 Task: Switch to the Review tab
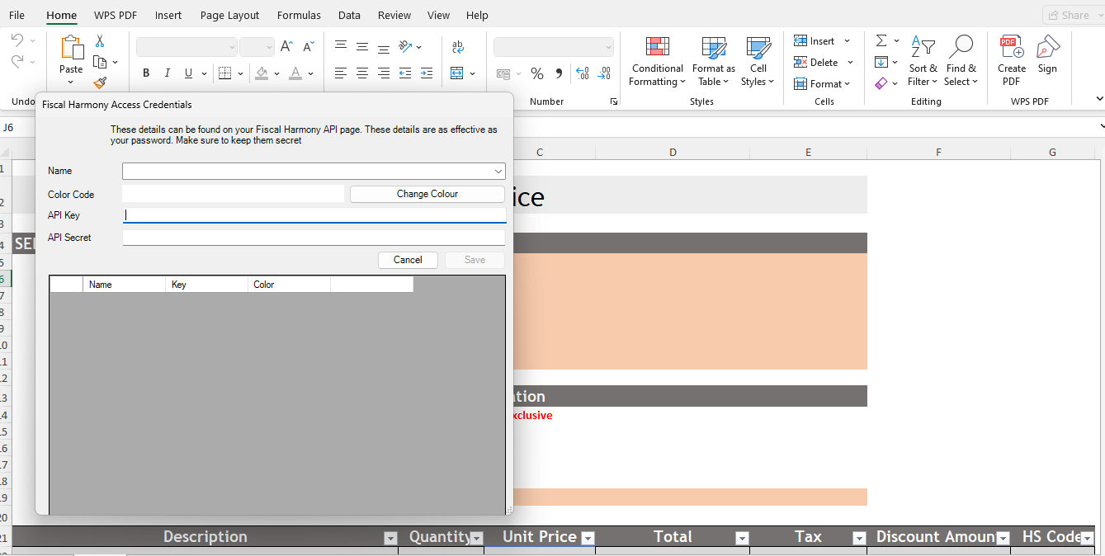pos(394,15)
